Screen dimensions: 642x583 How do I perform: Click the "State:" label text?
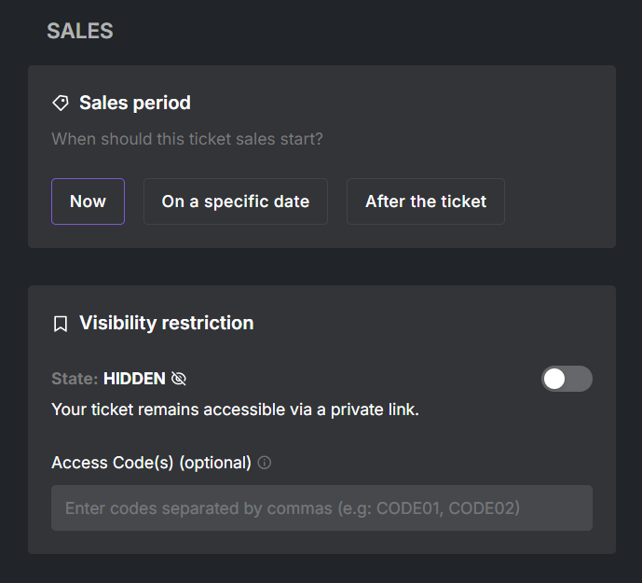[75, 379]
